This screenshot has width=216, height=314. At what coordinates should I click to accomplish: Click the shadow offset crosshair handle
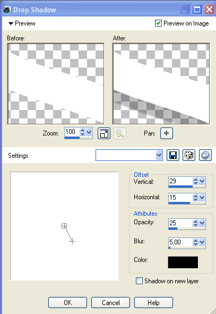(x=72, y=242)
